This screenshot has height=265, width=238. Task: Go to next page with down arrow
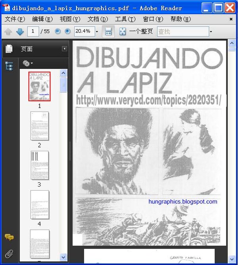pos(20,32)
